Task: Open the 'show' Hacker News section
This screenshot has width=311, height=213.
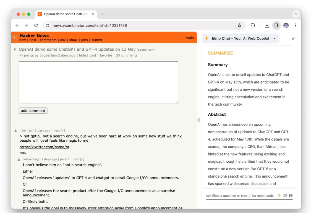Action: 73,40
